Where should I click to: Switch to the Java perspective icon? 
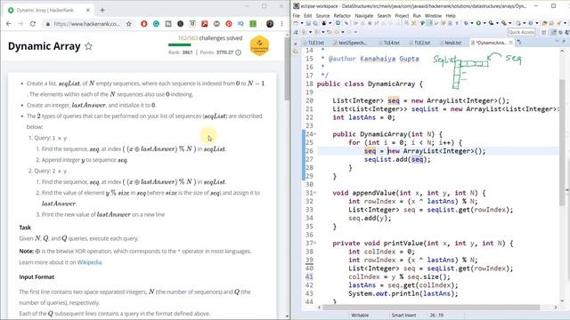[554, 32]
